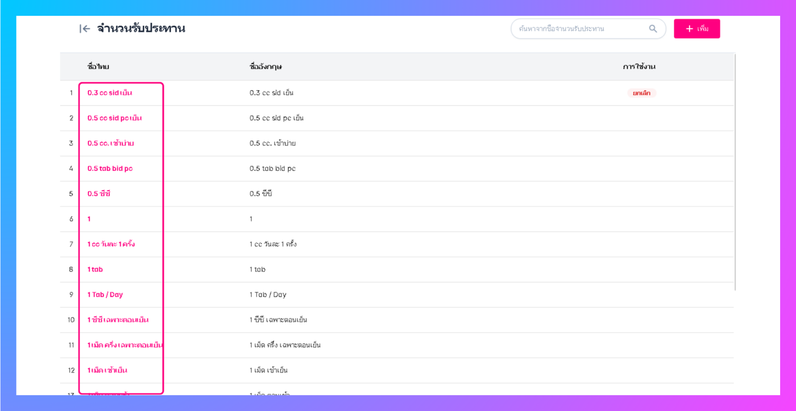The height and width of the screenshot is (411, 796).
Task: Select the '0.5 cc. เช้าบ่าย' link
Action: click(x=111, y=143)
